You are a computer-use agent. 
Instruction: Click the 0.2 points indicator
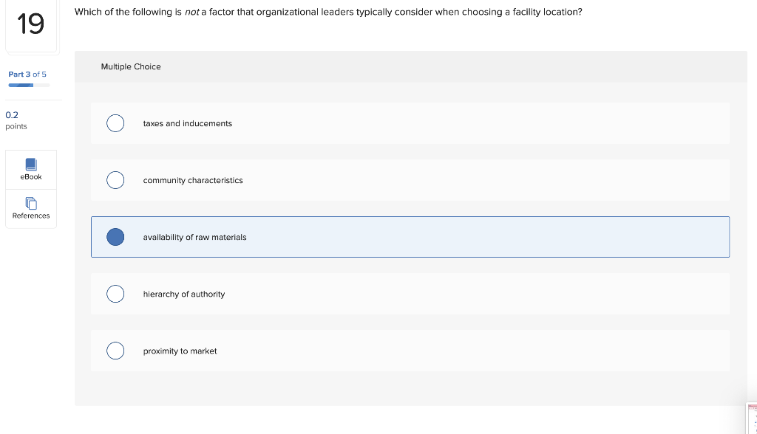[x=16, y=120]
